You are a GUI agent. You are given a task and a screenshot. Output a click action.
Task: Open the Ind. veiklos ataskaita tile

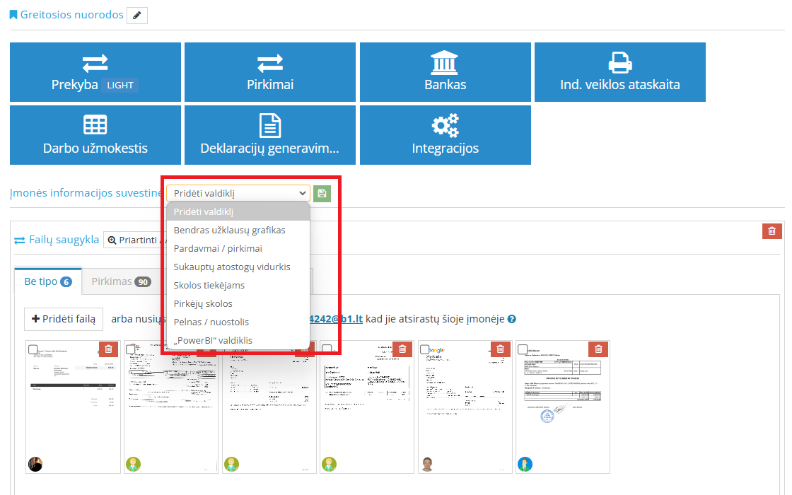click(x=619, y=72)
